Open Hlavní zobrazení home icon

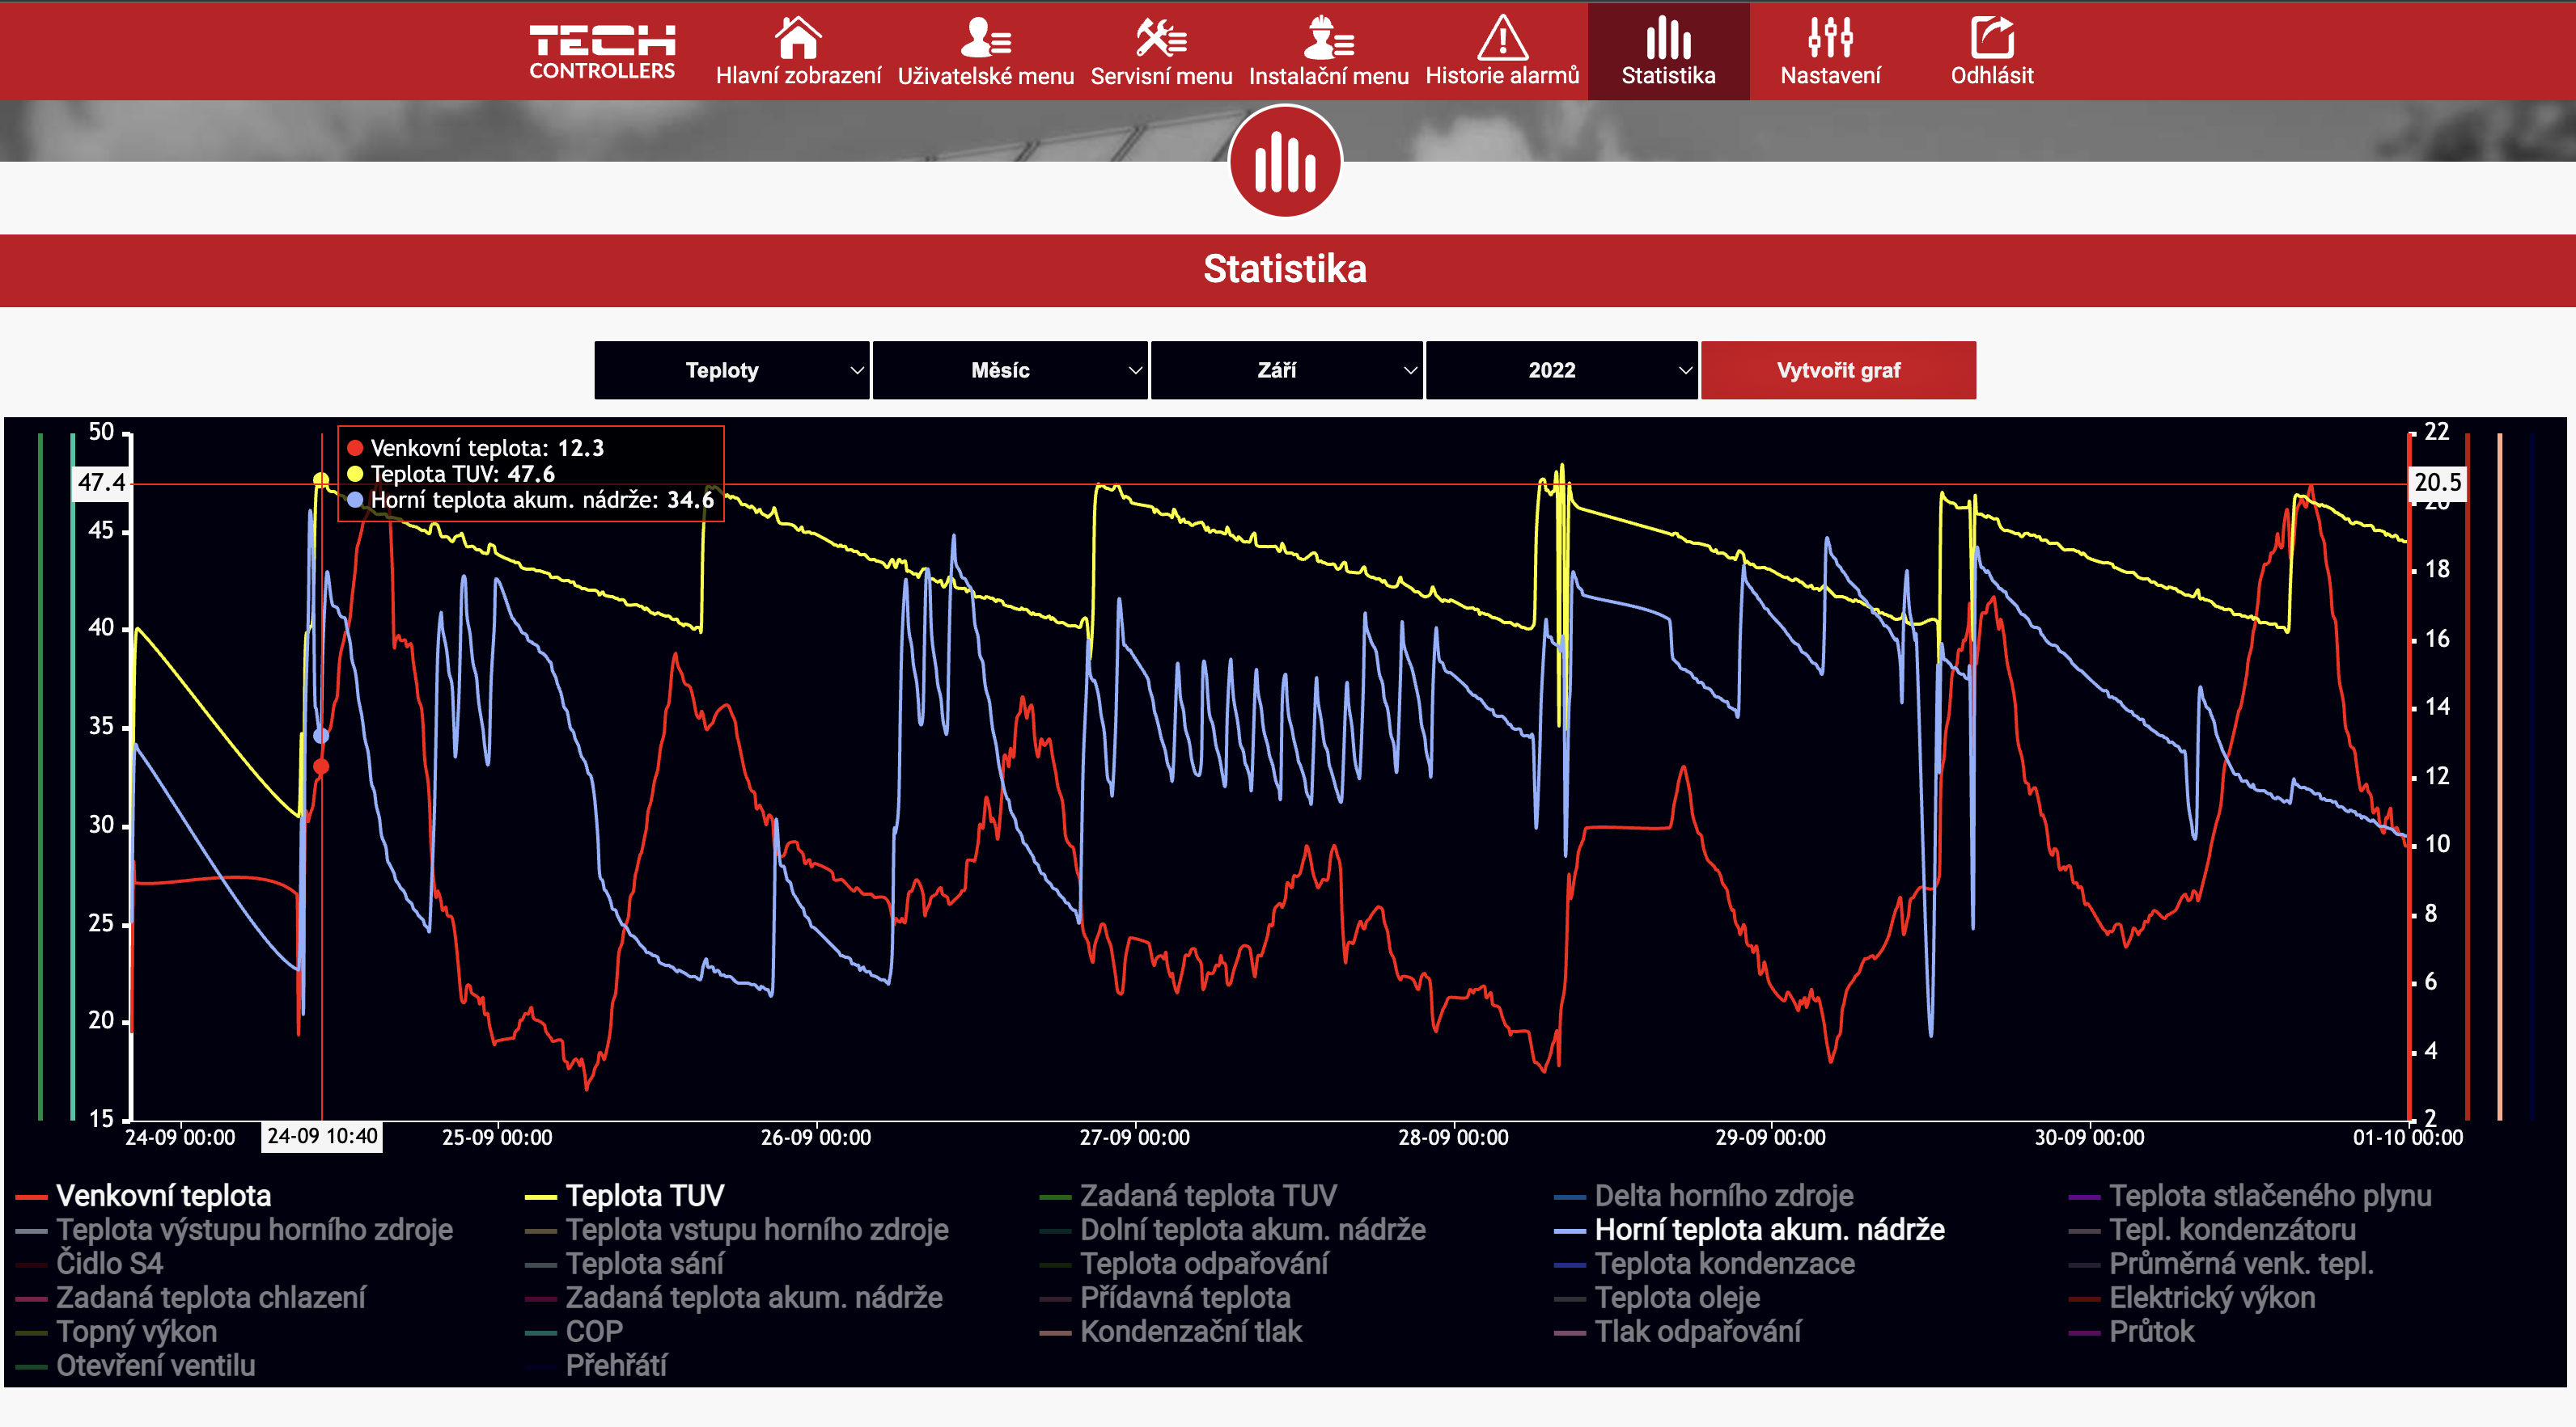click(798, 38)
